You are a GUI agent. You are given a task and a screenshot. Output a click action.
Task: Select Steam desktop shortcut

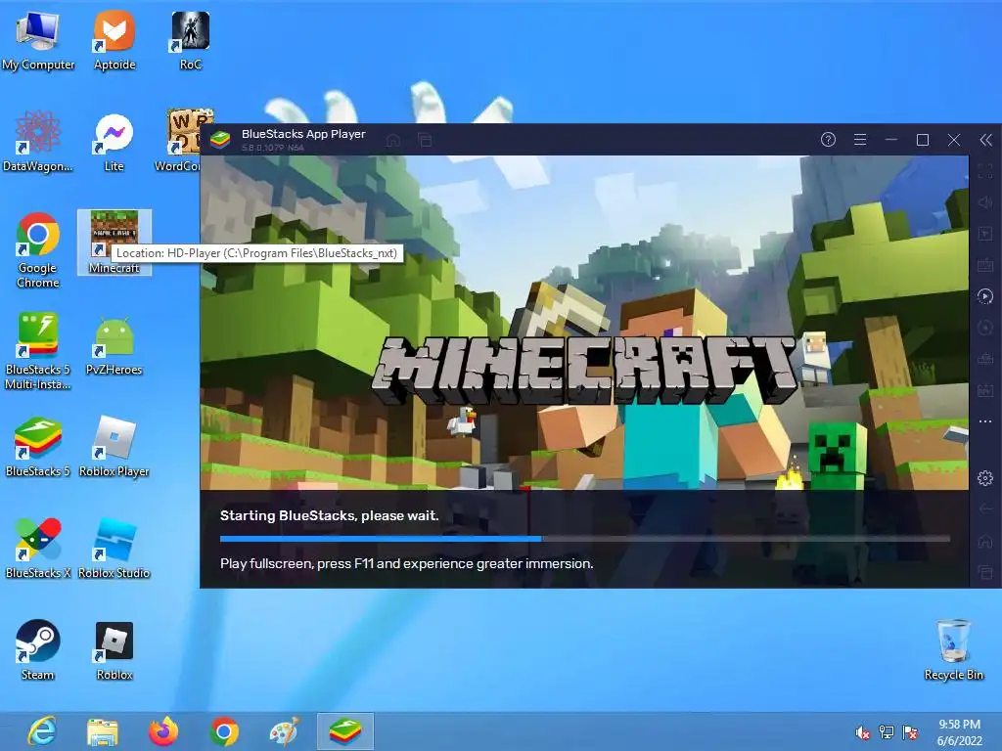click(x=38, y=650)
